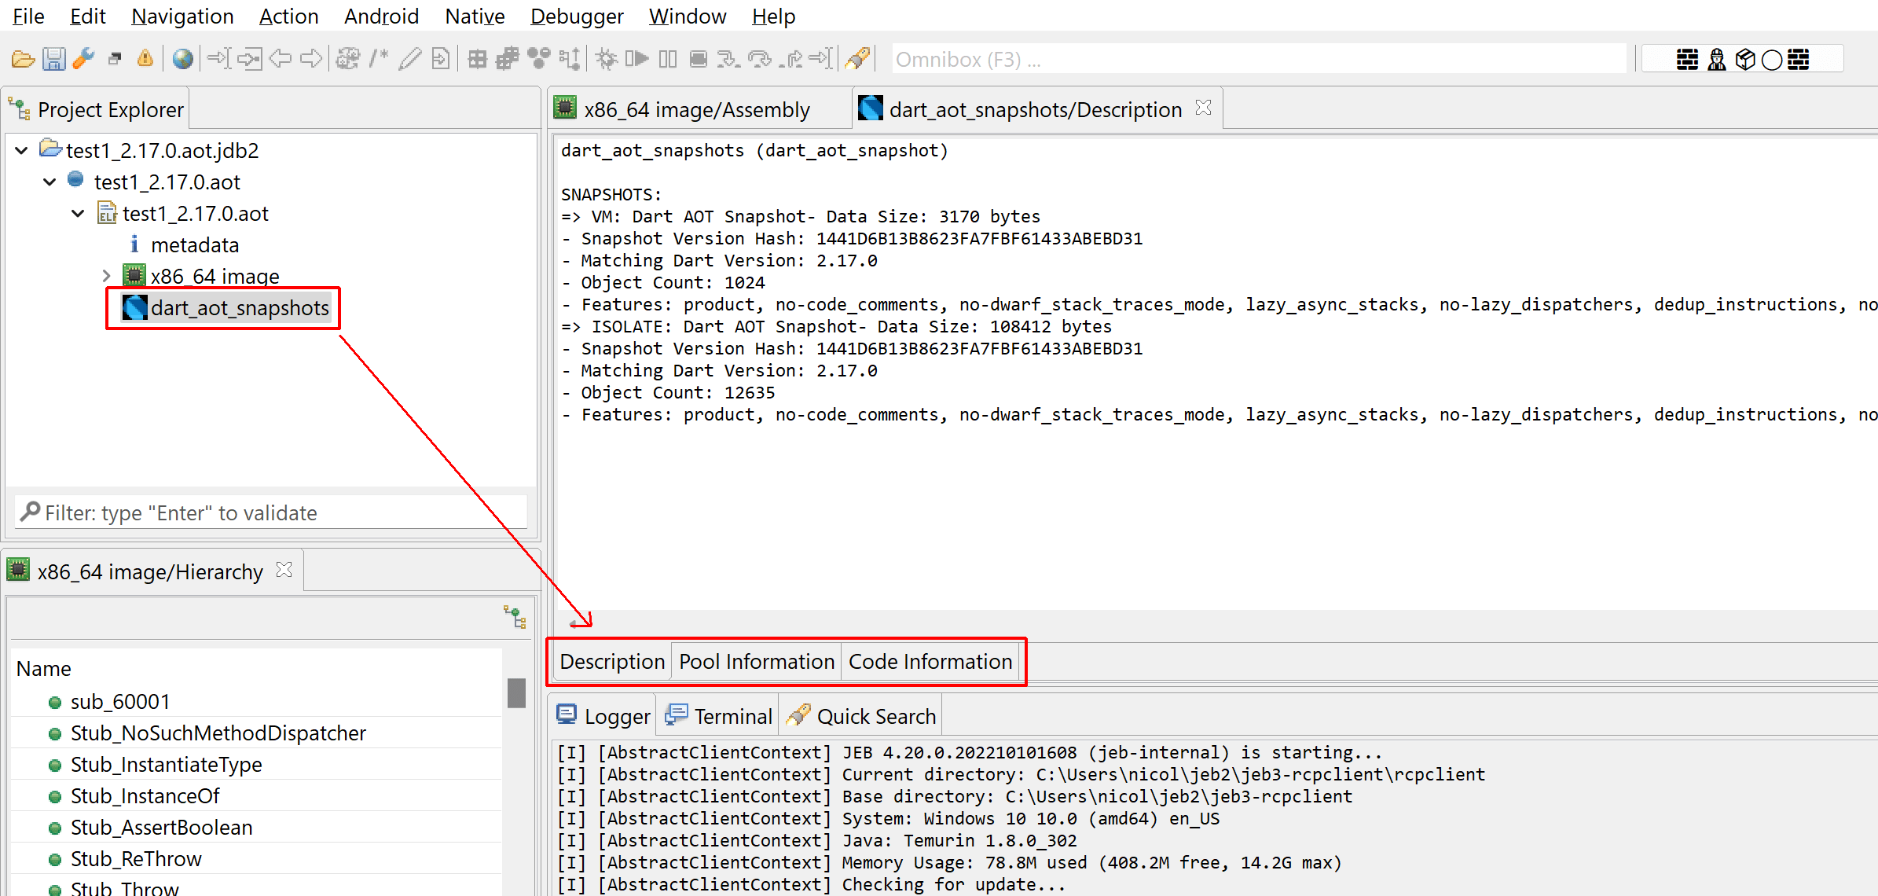Switch to Pool Information tab

[x=756, y=662]
